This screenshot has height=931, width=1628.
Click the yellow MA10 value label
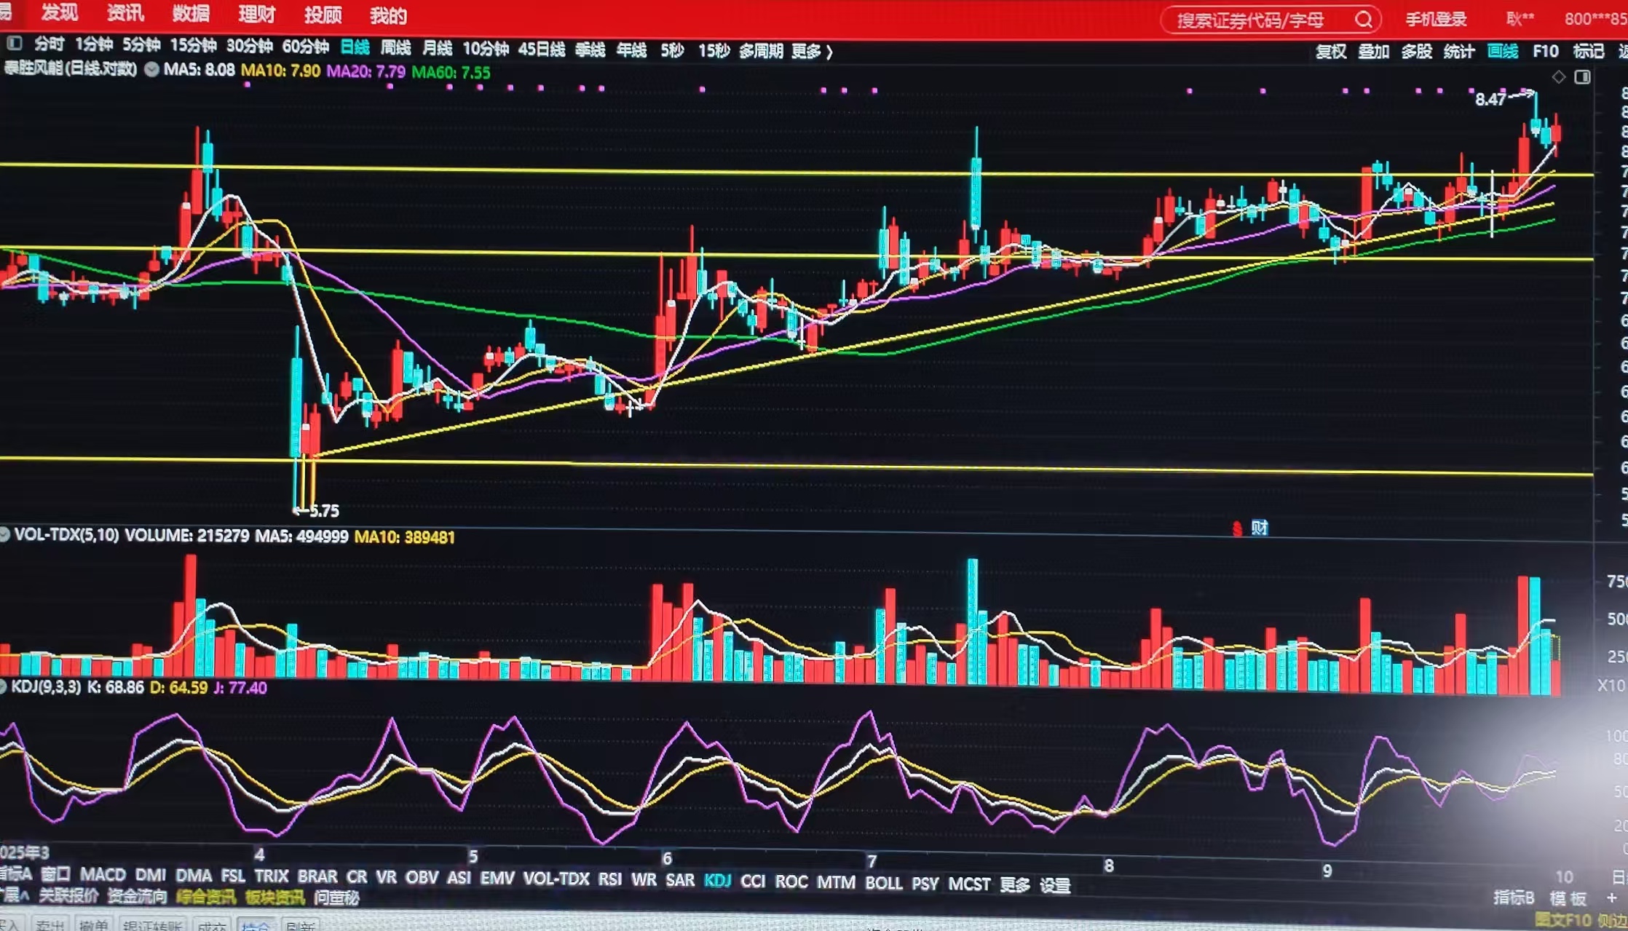click(x=280, y=71)
